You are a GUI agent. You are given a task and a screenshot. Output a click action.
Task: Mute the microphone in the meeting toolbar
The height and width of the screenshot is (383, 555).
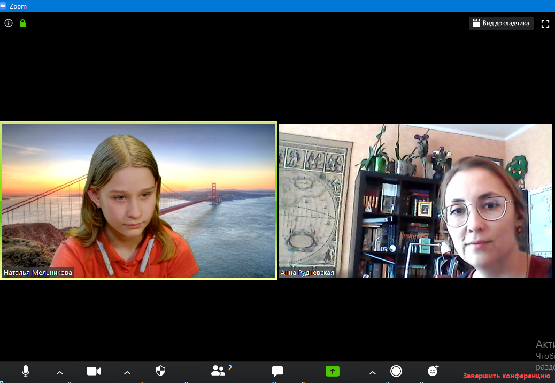click(25, 371)
